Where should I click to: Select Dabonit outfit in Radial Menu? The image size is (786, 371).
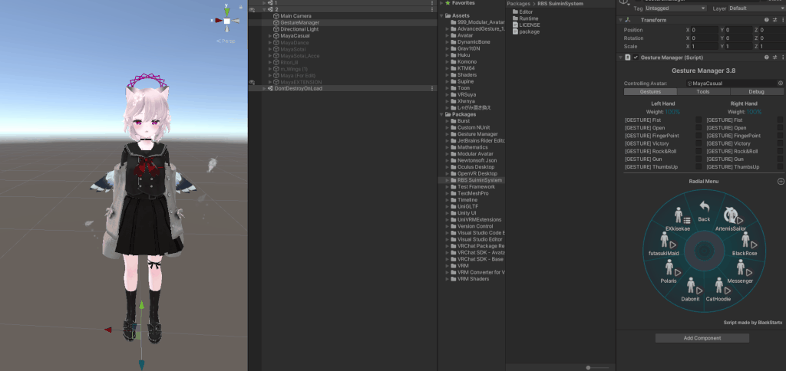point(690,290)
